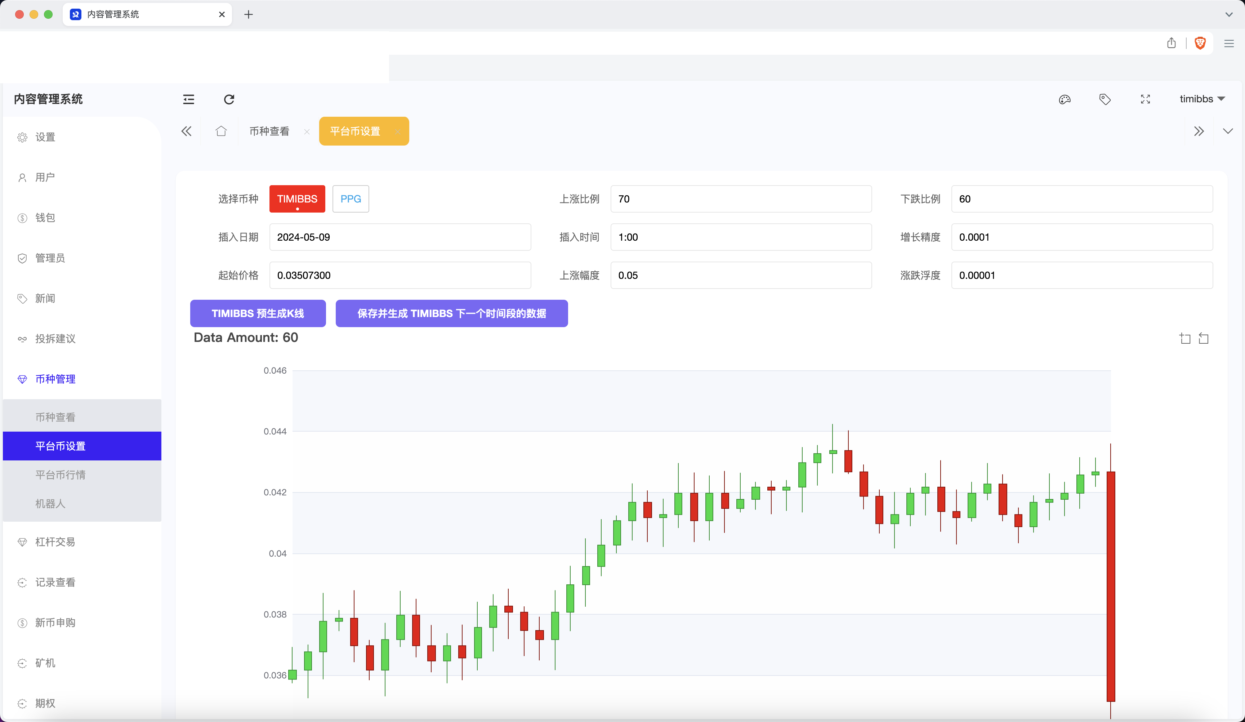Click the 管理员 shield icon
This screenshot has height=722, width=1245.
[x=22, y=258]
